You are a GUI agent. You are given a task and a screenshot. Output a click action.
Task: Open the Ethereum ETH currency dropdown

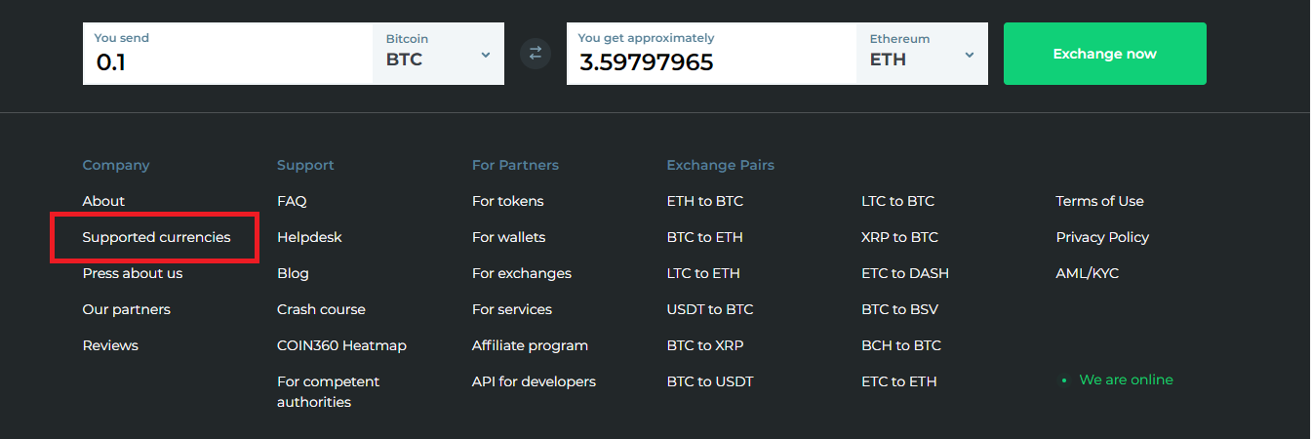pos(922,54)
